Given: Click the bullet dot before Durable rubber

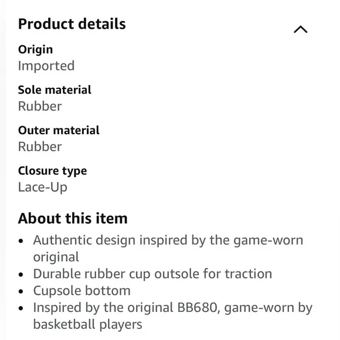Looking at the screenshot, I should click(x=21, y=275).
